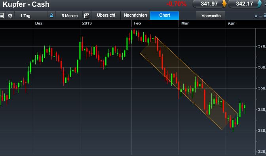
Task: Open the '1 Tag' interval dropdown
Action: pyautogui.click(x=31, y=15)
